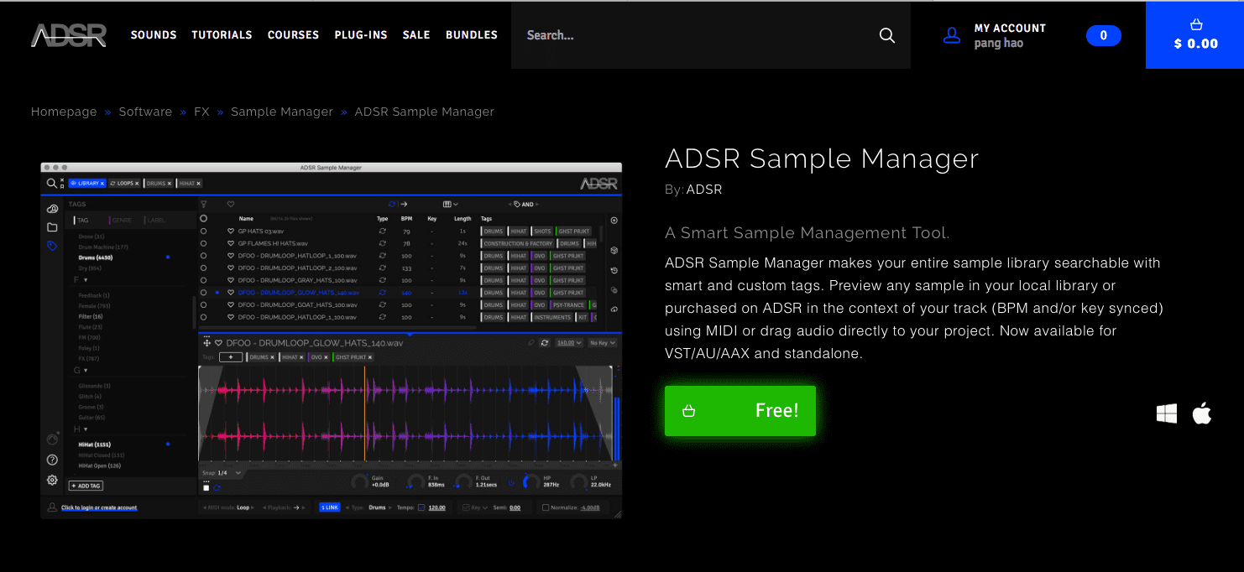Select the blue tag icon in plugin sidebar

click(52, 246)
